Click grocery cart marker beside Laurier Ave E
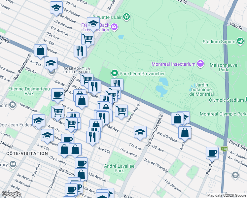This screenshot has height=198, width=247. (x=121, y=111)
